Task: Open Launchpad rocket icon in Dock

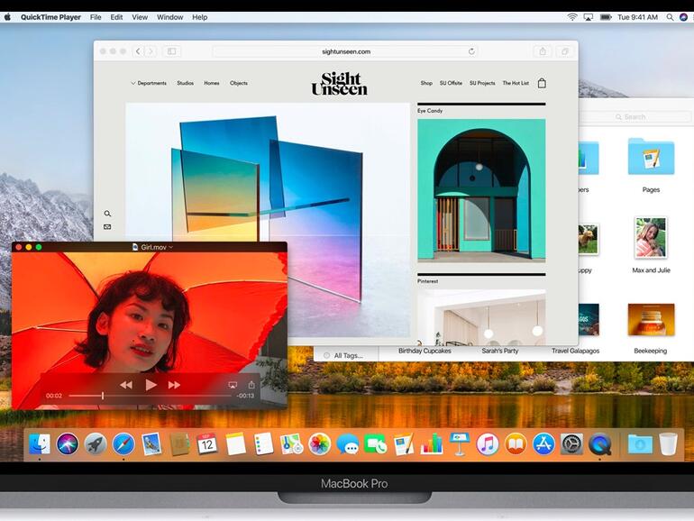Action: click(x=96, y=444)
